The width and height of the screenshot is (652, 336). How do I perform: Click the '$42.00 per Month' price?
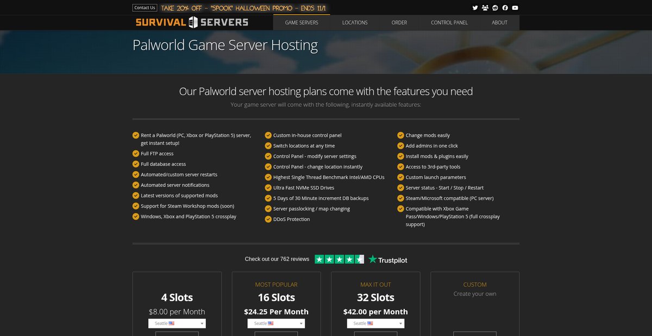point(375,312)
